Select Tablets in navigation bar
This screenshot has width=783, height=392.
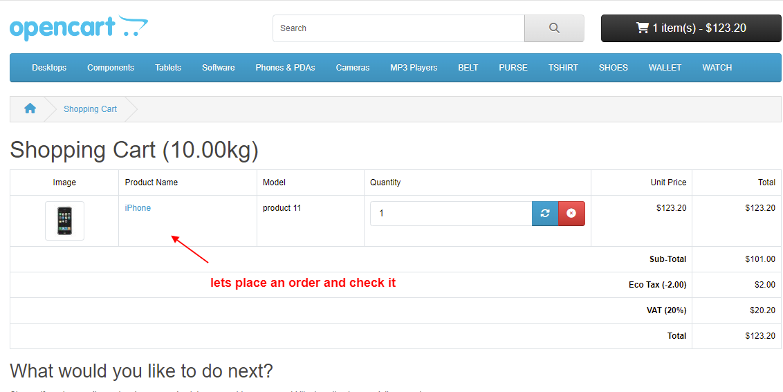pos(168,68)
